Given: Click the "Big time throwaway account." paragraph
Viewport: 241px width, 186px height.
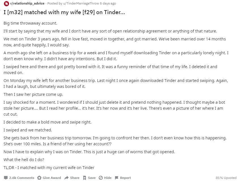Looking at the screenshot, I should coord(30,23).
